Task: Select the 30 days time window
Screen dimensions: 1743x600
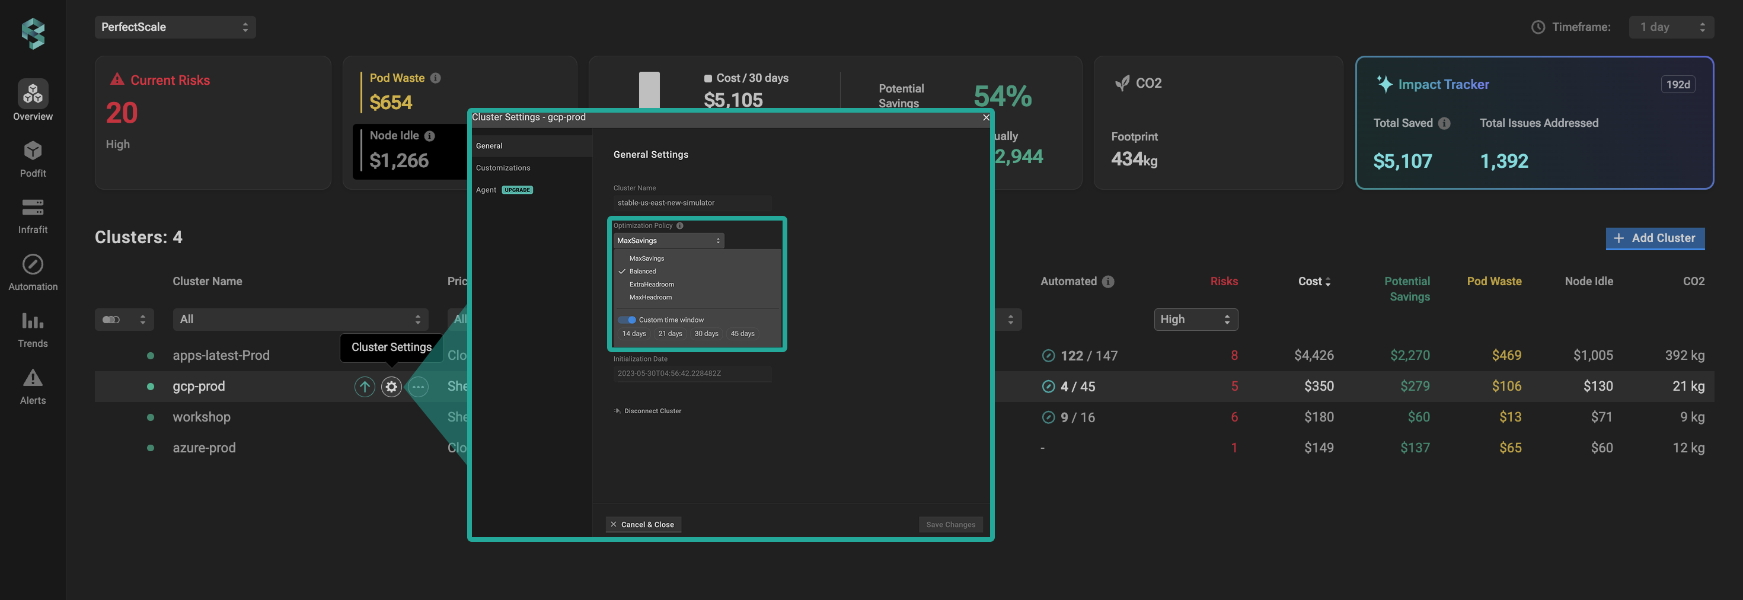Action: [x=705, y=333]
